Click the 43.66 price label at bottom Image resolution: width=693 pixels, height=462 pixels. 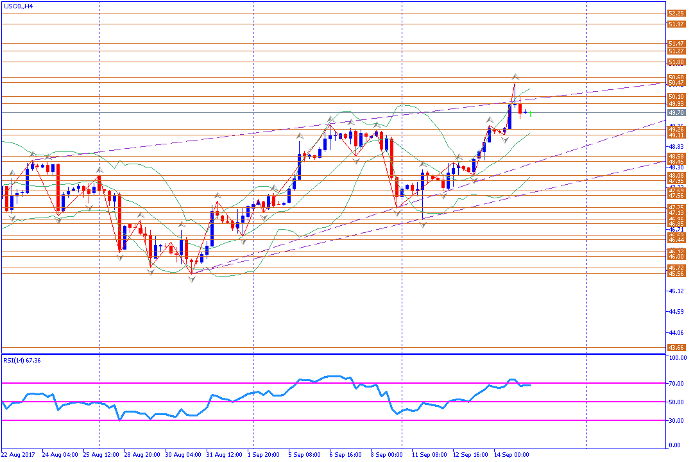pyautogui.click(x=675, y=348)
